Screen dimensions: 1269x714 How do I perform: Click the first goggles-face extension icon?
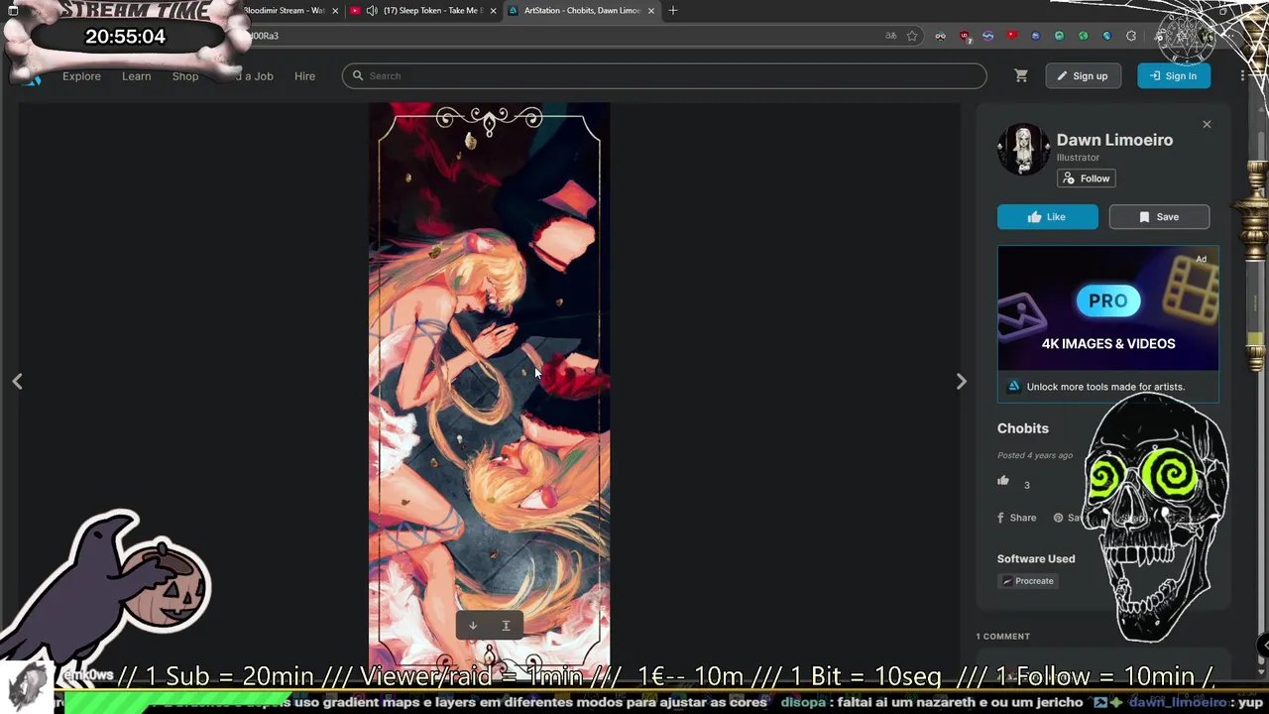[x=941, y=36]
